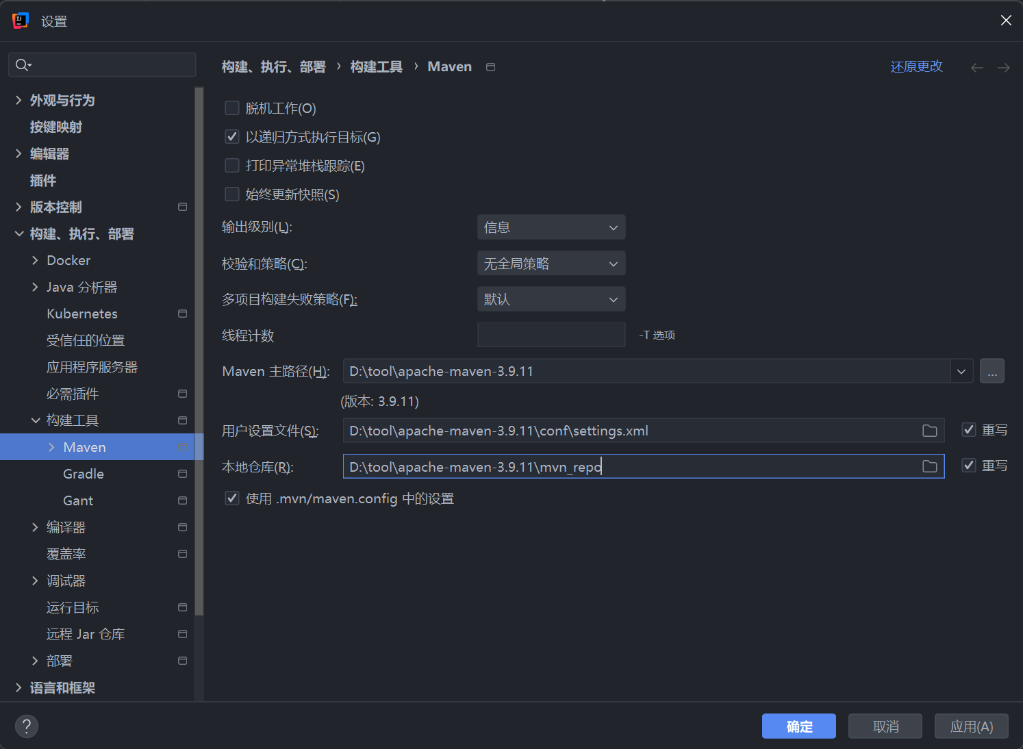Click project-level icon on 部署 row
The height and width of the screenshot is (749, 1023).
point(182,661)
